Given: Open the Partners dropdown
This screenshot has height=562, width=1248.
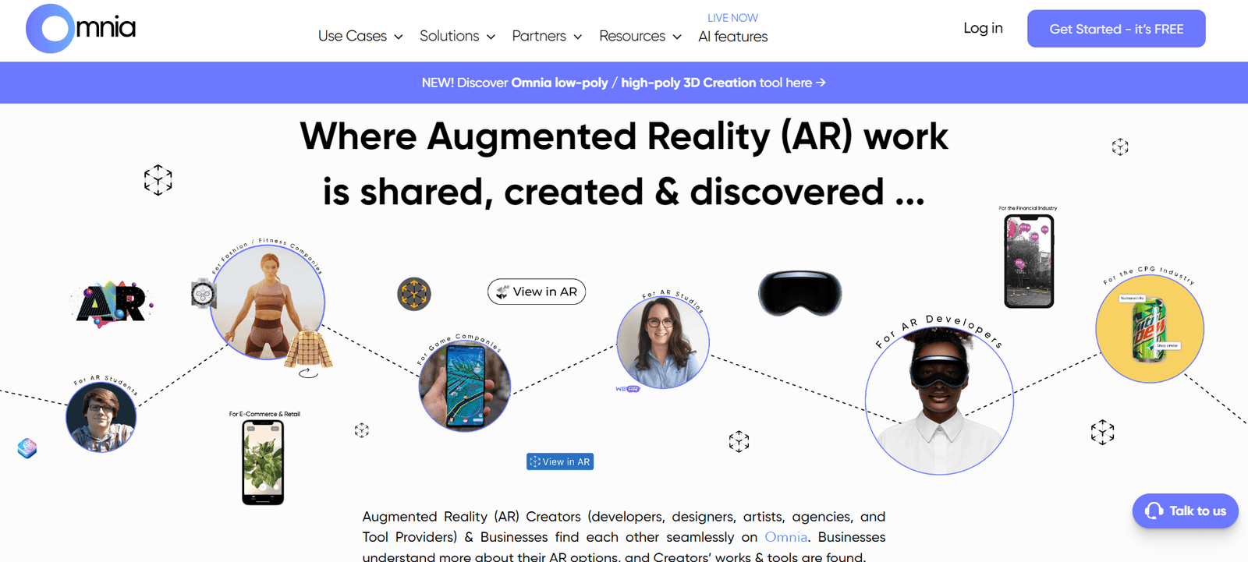Looking at the screenshot, I should [547, 37].
